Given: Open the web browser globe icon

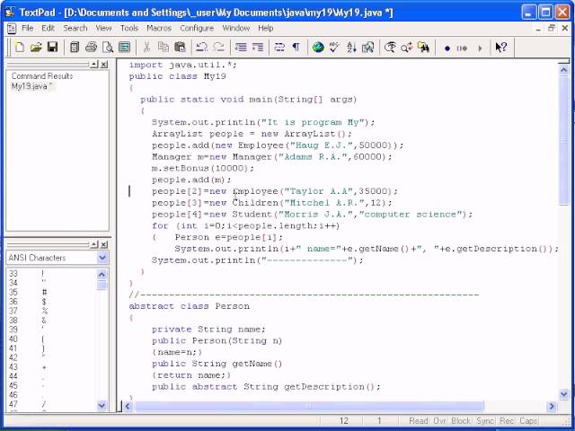Looking at the screenshot, I should (318, 48).
